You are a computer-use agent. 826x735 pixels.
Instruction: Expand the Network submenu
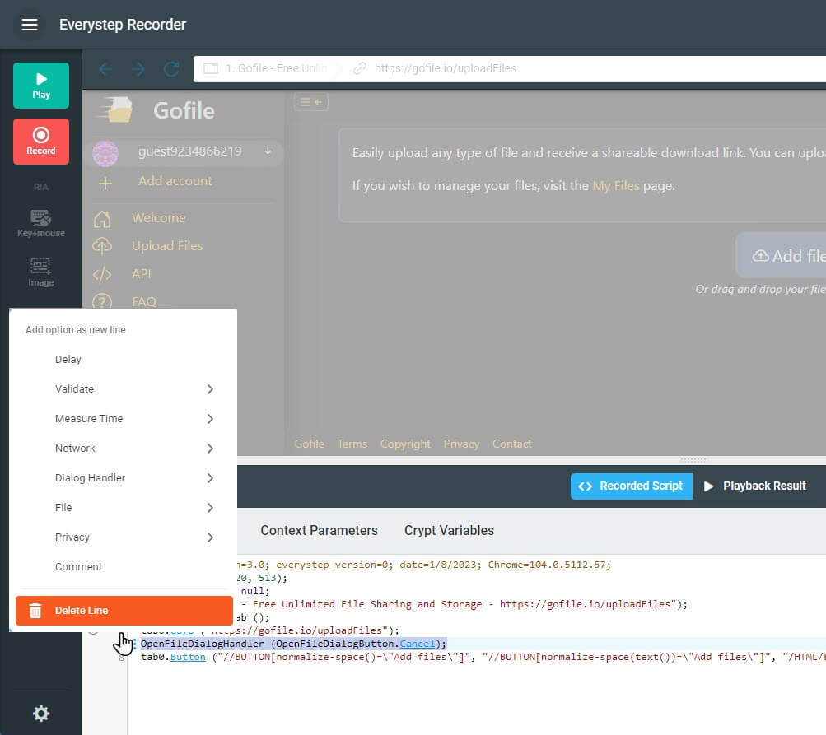point(124,448)
